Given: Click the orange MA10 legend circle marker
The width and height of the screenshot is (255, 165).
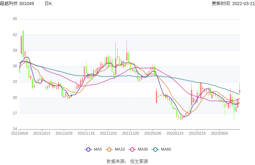Looking at the screenshot, I should click(x=109, y=149).
